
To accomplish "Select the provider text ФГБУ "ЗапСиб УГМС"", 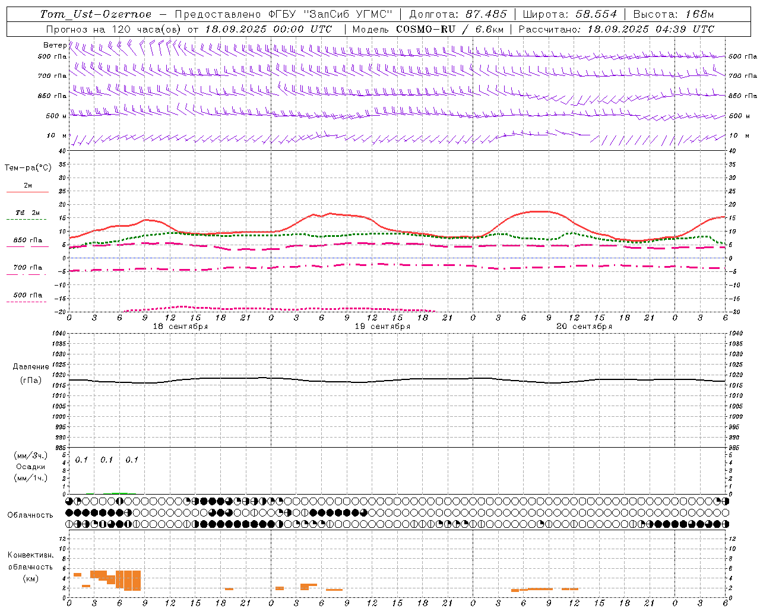I will coord(330,14).
